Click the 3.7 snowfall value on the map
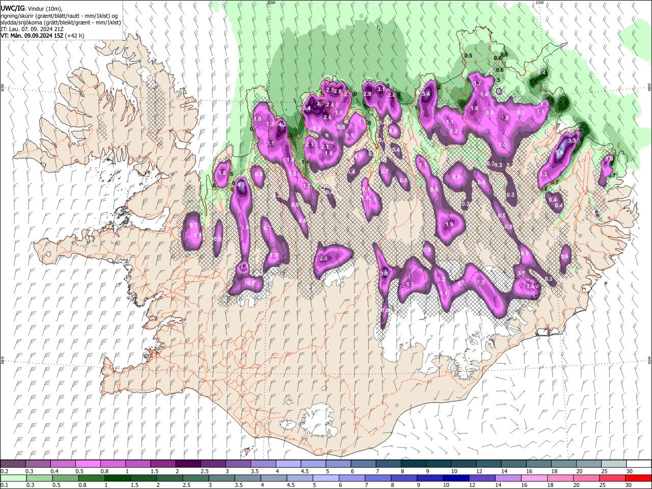This screenshot has width=652, height=489. 320,103
